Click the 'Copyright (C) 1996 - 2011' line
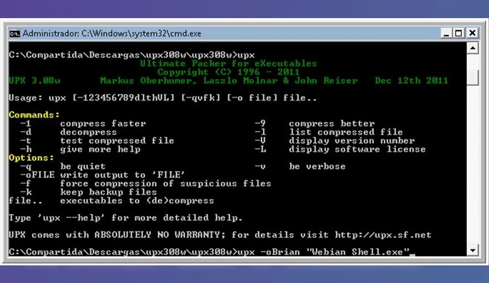 [228, 72]
